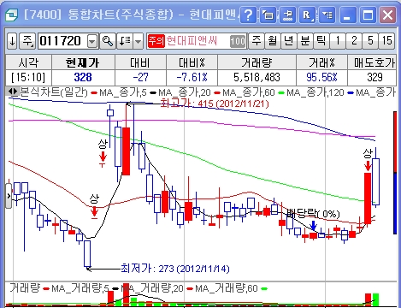
Task: Click left-right arrows beside 본식차트
Action: pos(13,92)
